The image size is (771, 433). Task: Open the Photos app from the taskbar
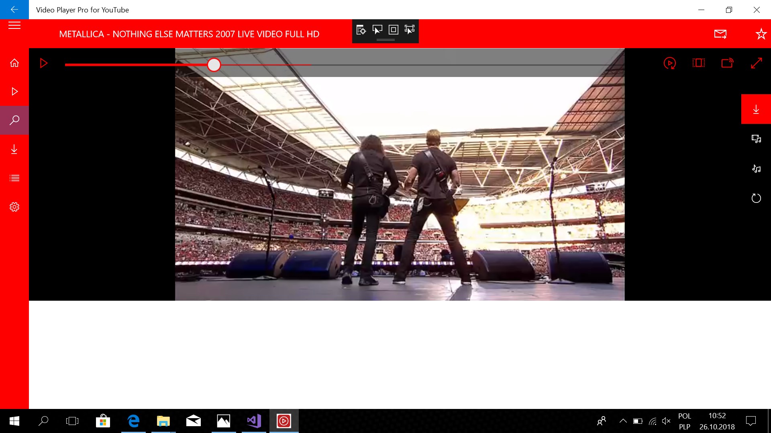point(224,421)
